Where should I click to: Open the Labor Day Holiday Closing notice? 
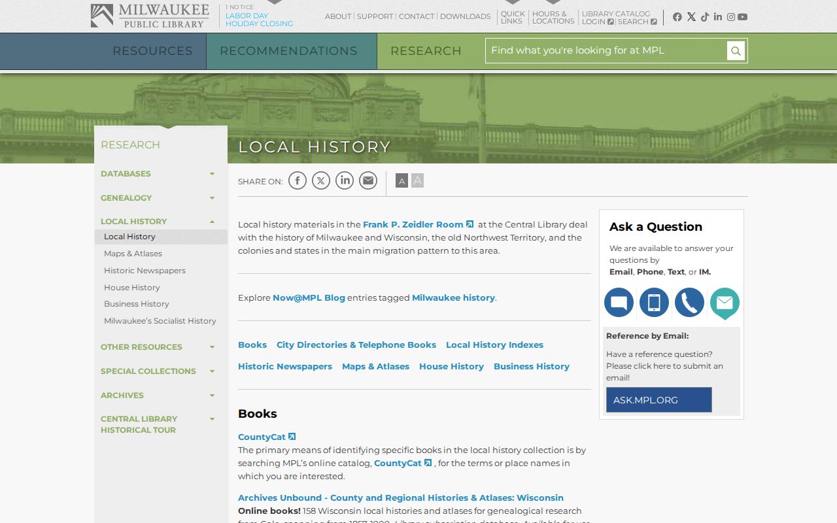(x=260, y=20)
